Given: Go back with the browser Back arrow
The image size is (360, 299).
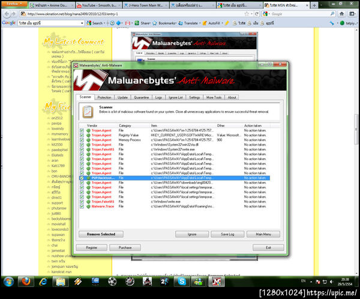Looking at the screenshot, I should click(x=7, y=14).
